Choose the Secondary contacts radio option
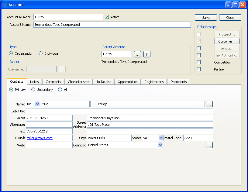This screenshot has height=192, width=248. point(33,90)
